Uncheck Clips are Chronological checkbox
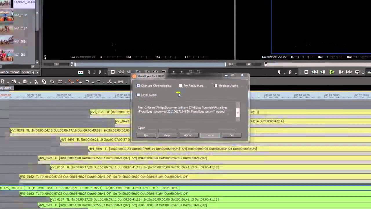371x209 pixels. click(138, 86)
